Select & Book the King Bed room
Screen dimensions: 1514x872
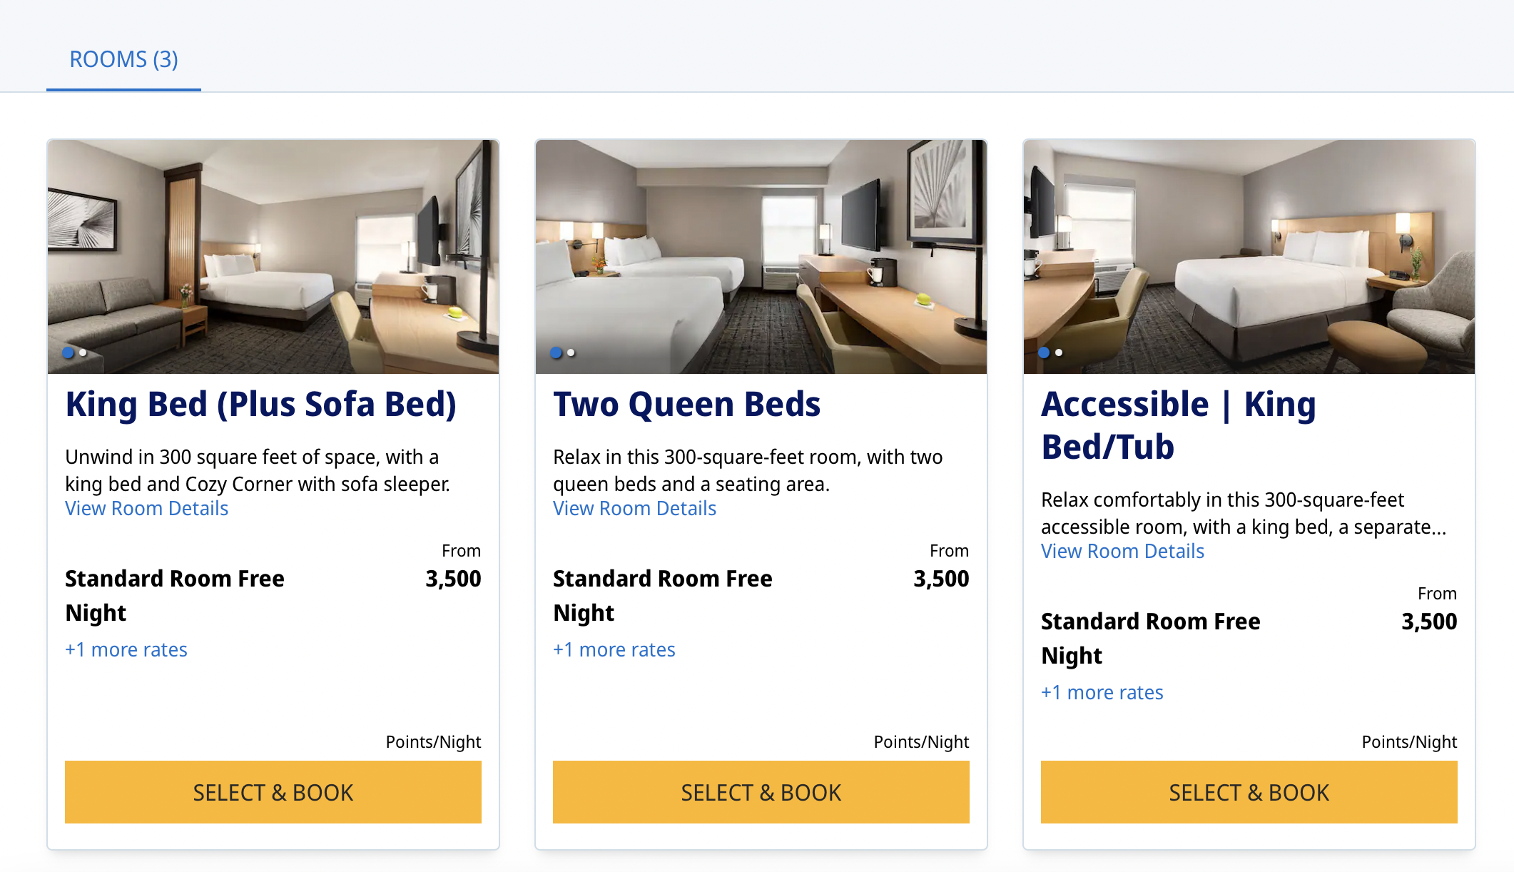click(273, 792)
